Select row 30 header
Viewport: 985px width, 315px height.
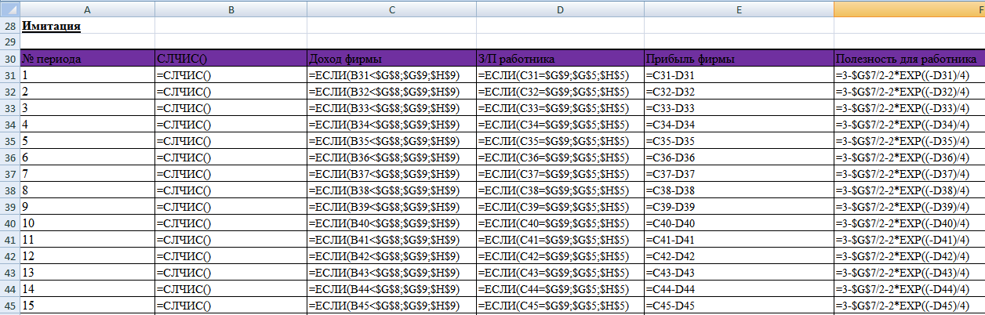coord(9,59)
